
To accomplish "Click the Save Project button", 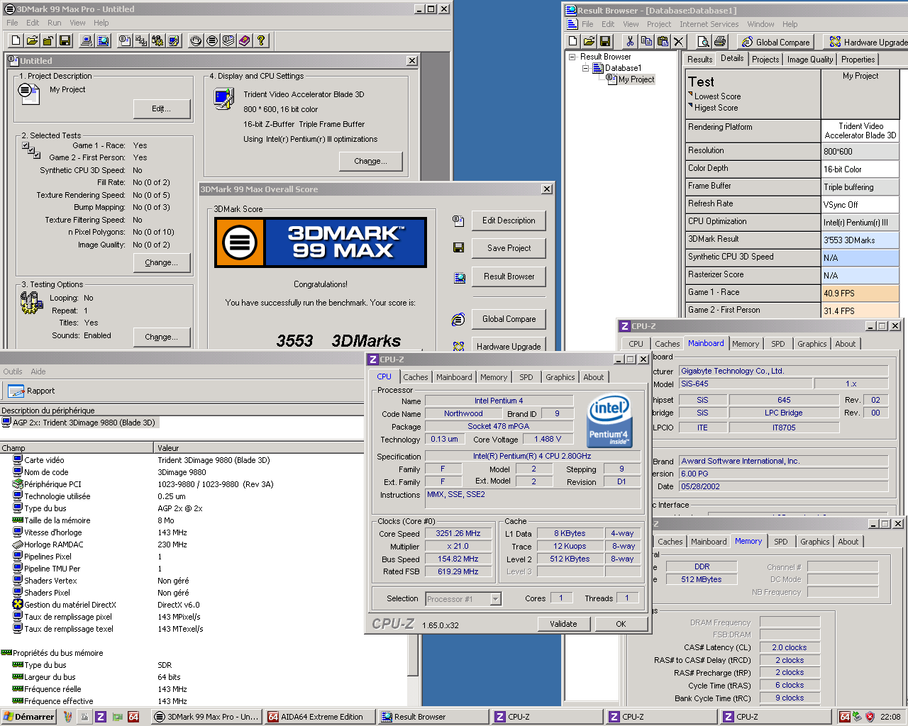I will [x=509, y=248].
